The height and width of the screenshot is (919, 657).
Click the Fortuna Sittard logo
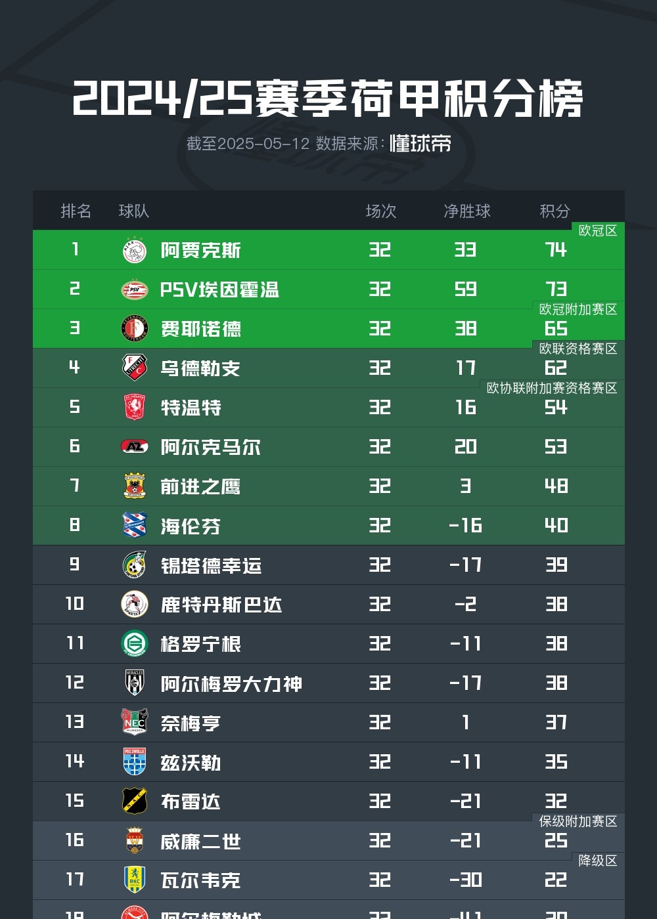(x=135, y=565)
